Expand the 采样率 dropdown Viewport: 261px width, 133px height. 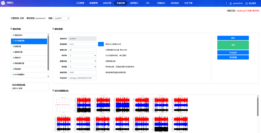82,56
